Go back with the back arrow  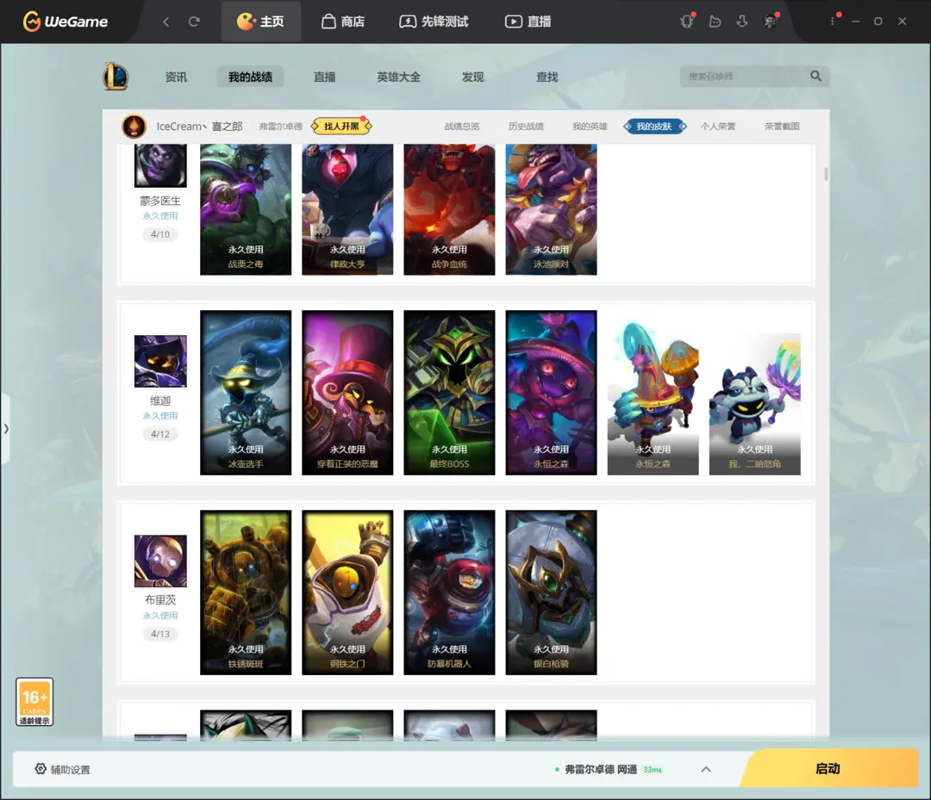point(166,22)
